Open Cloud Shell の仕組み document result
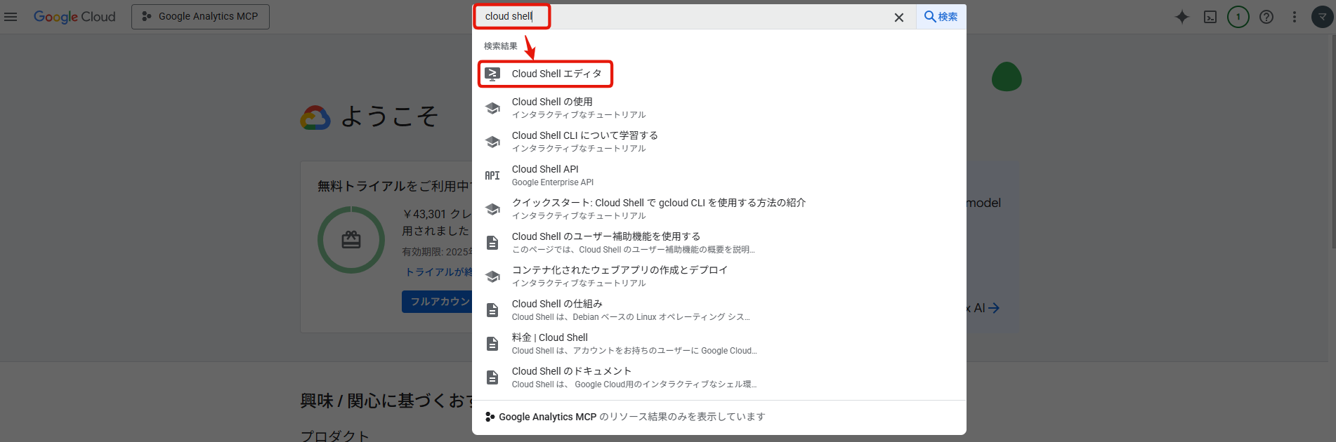 tap(719, 309)
